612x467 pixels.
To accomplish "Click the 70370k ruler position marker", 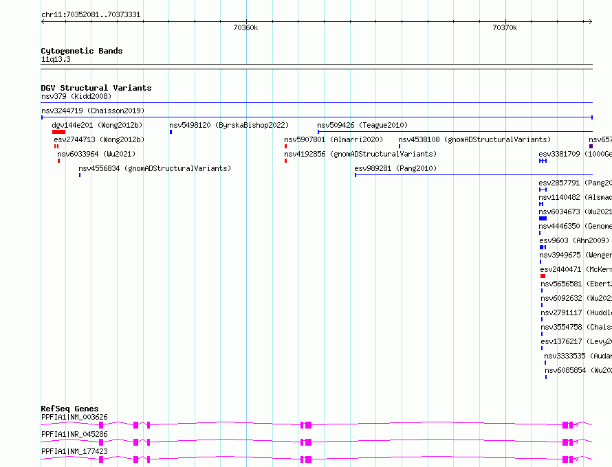I will pos(505,27).
